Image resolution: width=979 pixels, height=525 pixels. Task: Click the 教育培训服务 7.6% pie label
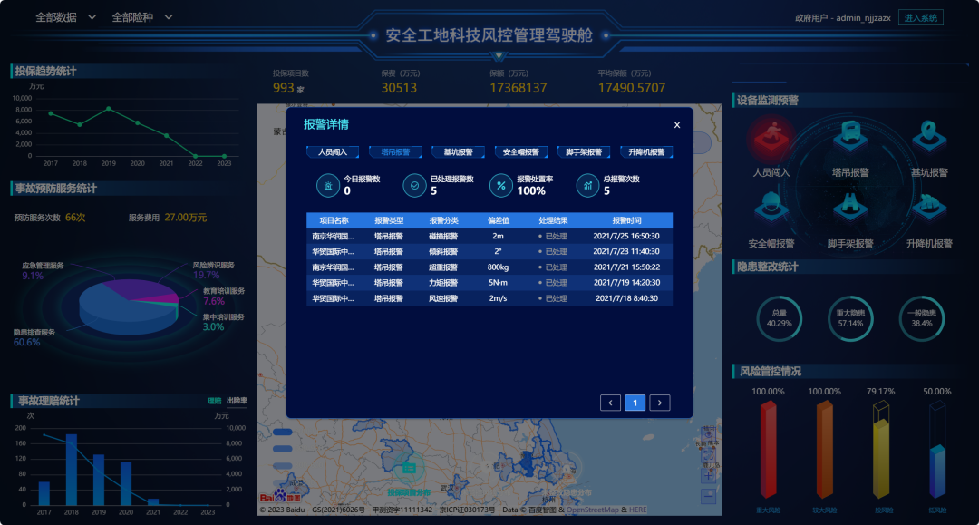click(x=224, y=296)
